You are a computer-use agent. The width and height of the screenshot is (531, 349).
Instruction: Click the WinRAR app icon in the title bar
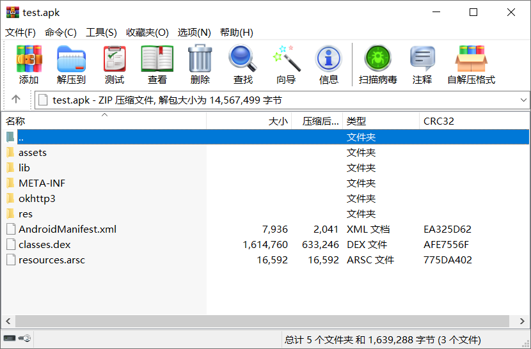pos(13,12)
